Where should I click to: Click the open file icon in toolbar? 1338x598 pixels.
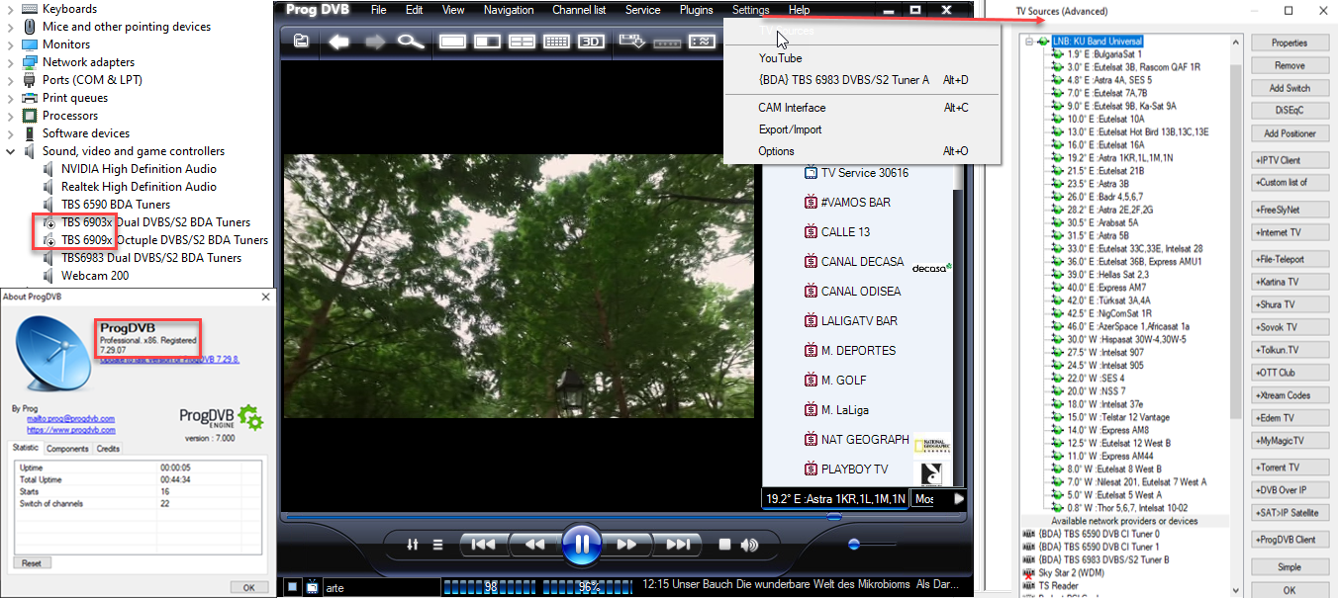point(301,42)
